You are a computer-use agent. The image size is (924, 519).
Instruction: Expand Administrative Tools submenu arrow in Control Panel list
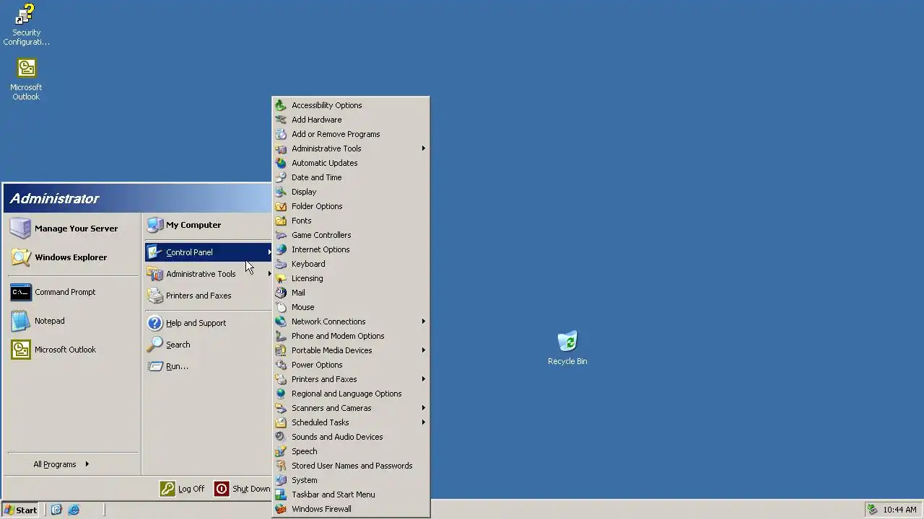click(424, 148)
